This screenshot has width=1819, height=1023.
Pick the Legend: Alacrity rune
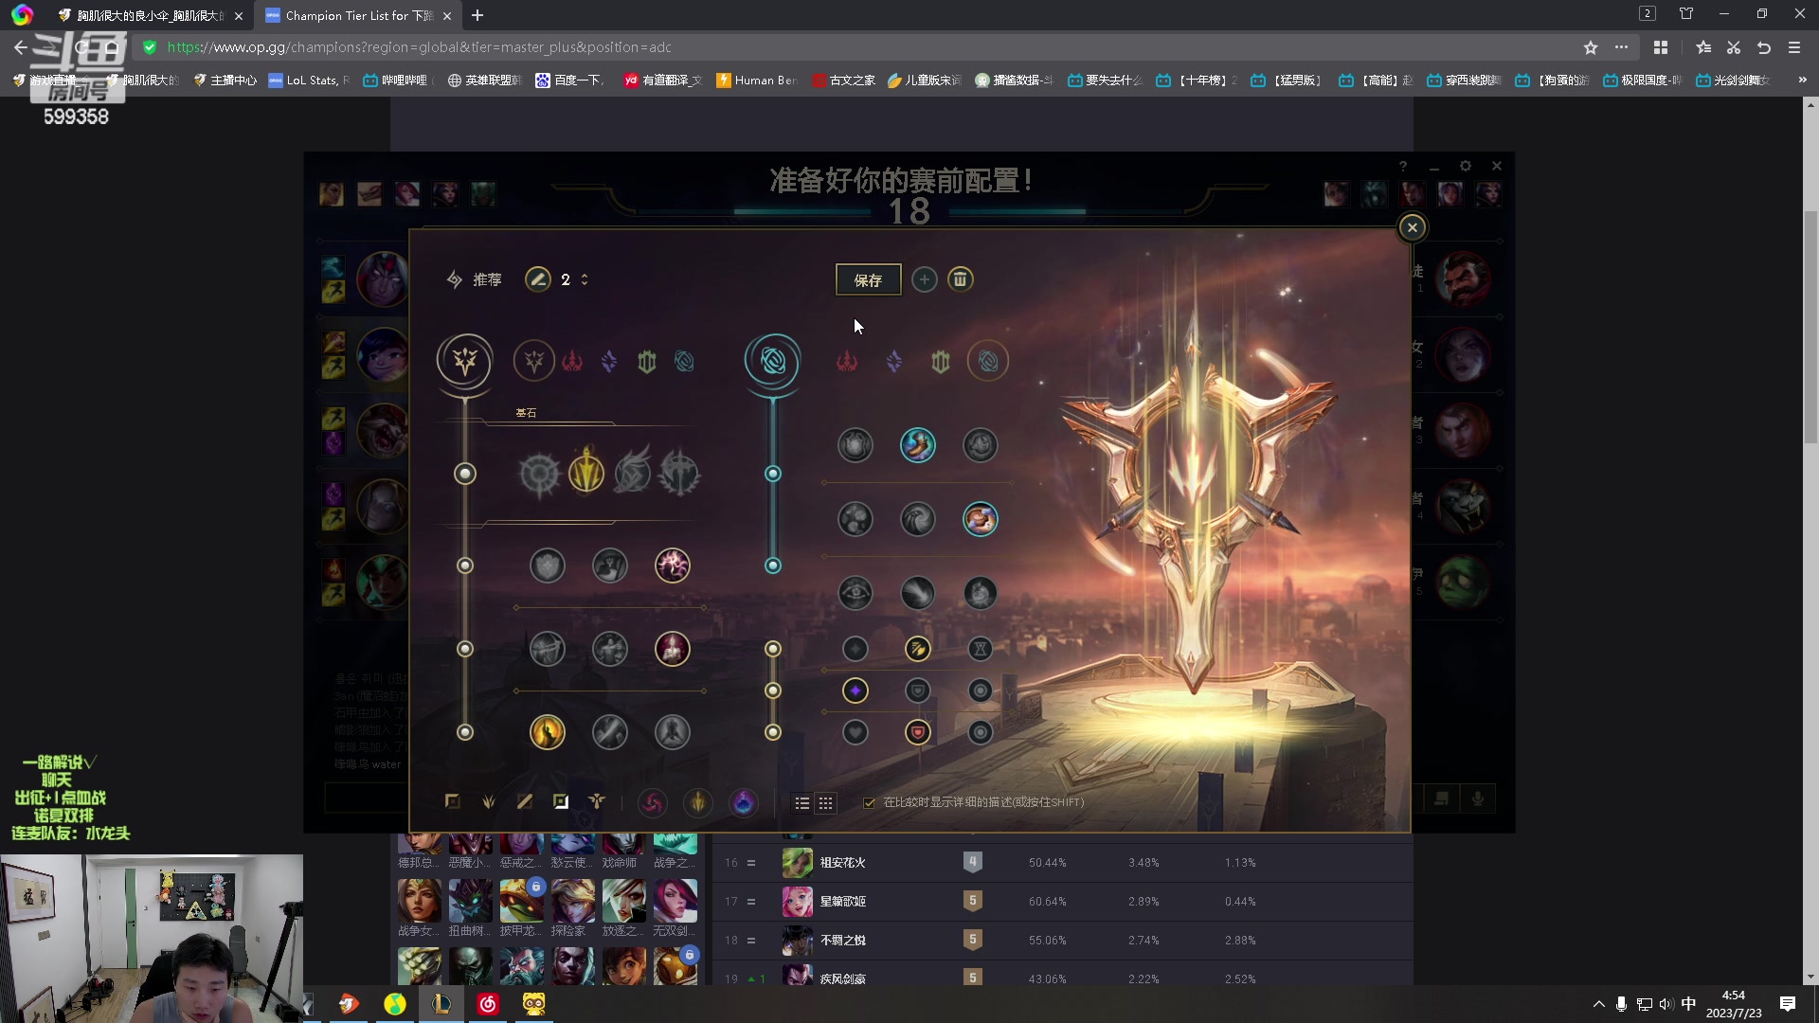coord(548,649)
